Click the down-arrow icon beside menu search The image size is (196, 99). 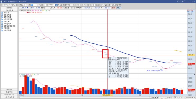16,5
